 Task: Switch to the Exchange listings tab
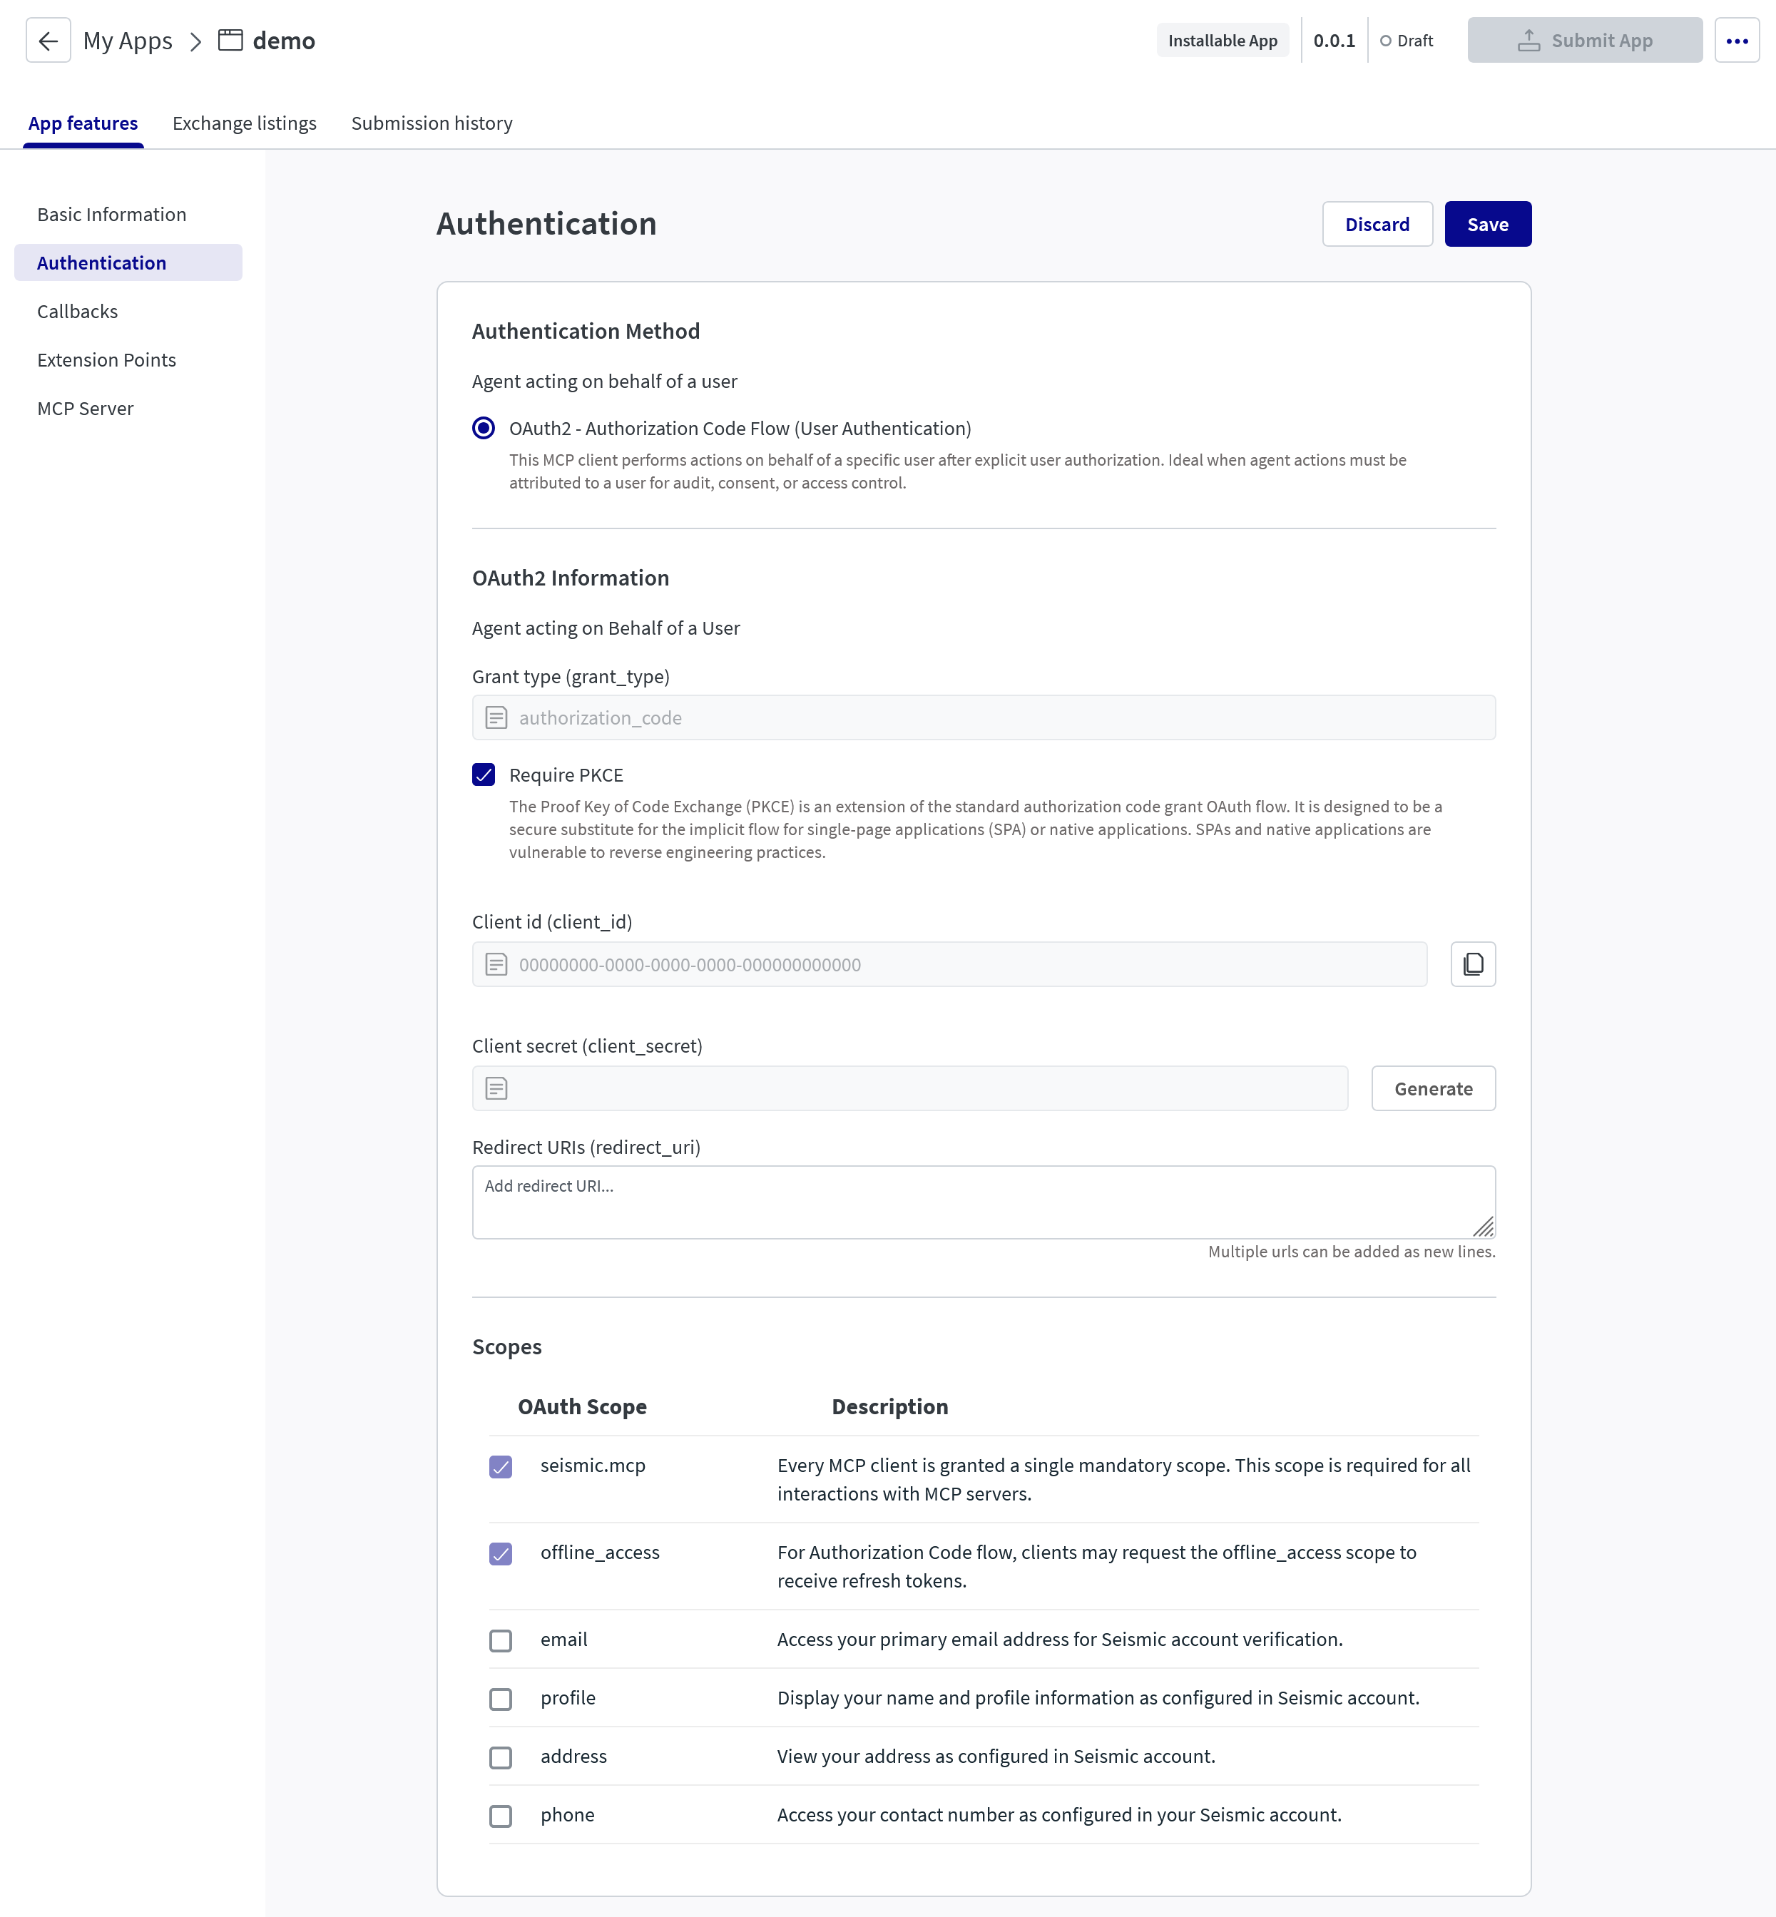[244, 123]
